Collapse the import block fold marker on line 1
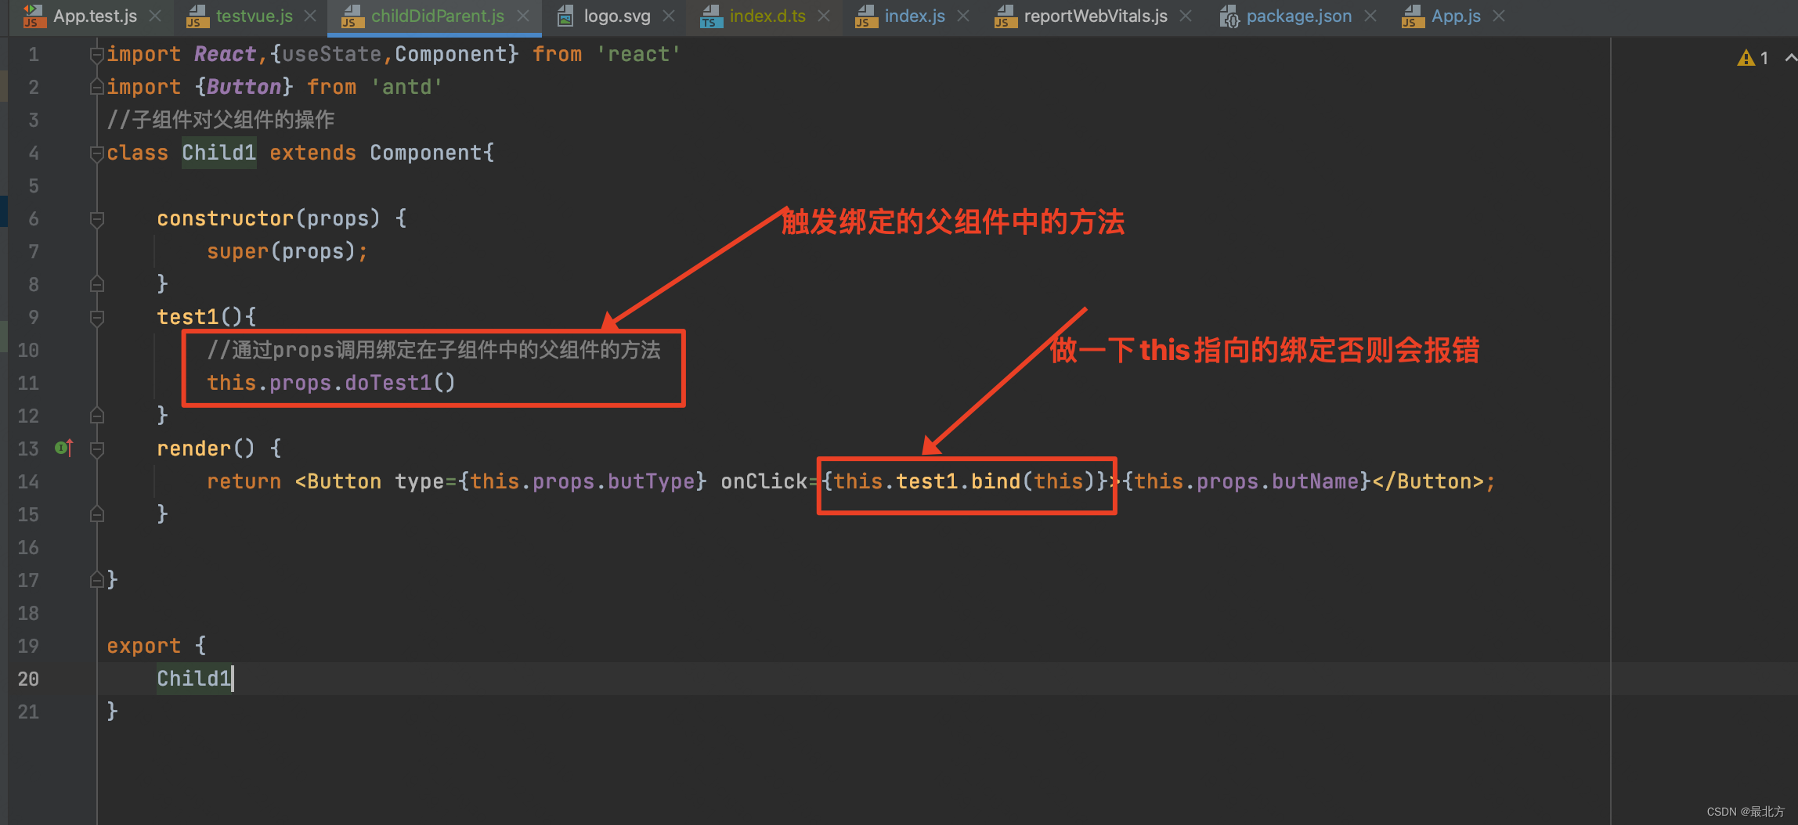 97,54
